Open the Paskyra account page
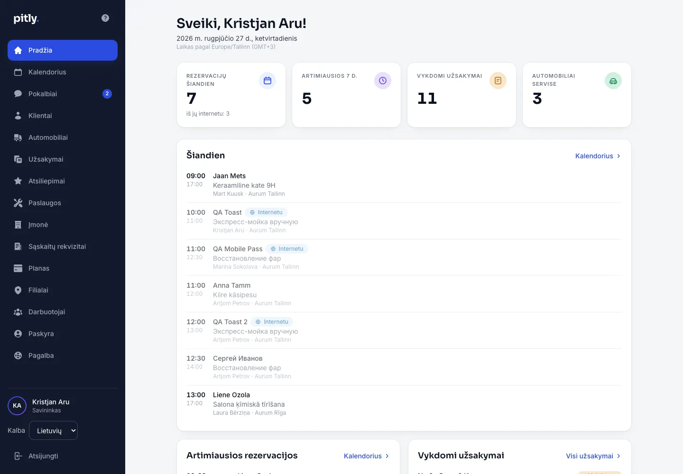This screenshot has height=474, width=683. click(x=63, y=334)
